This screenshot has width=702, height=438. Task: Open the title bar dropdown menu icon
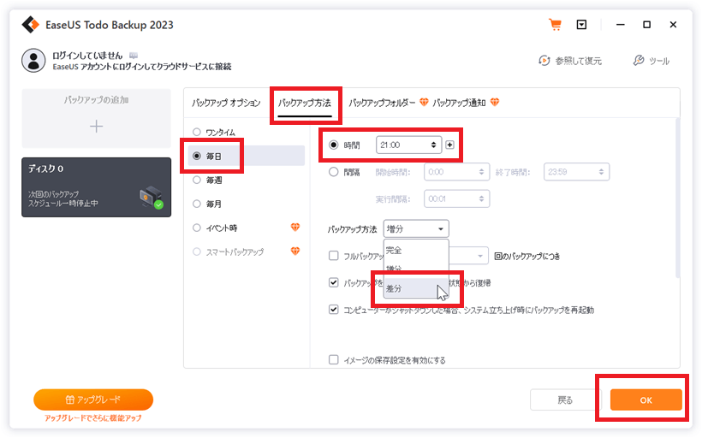(581, 25)
